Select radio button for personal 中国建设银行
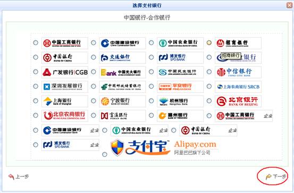294x193 pixels. tap(94, 42)
